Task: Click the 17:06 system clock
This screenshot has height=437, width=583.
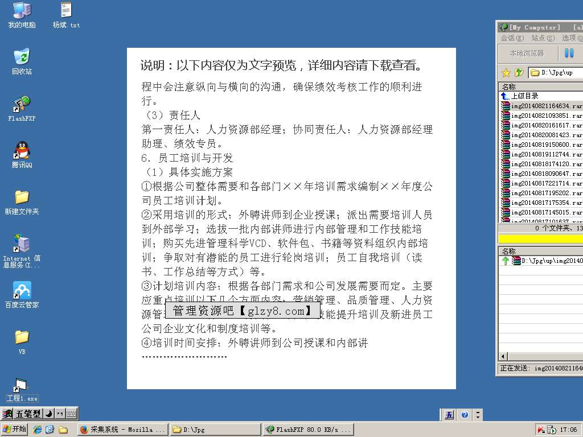Action: (569, 430)
